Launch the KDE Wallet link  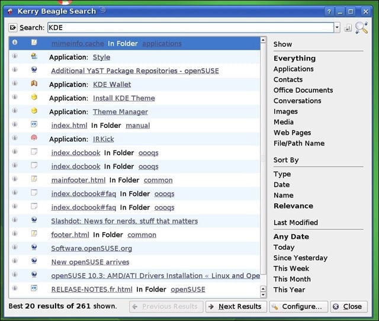pos(112,85)
